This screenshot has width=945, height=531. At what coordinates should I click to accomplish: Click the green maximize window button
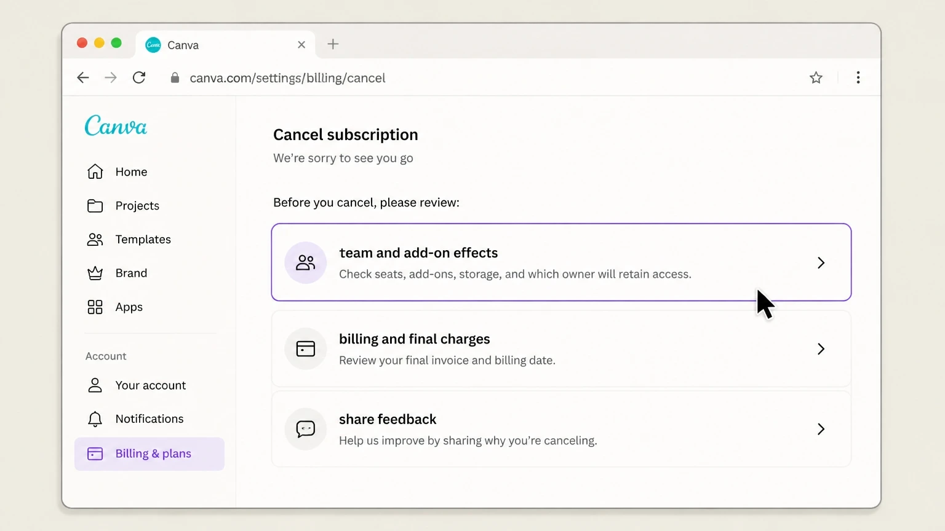pyautogui.click(x=116, y=43)
